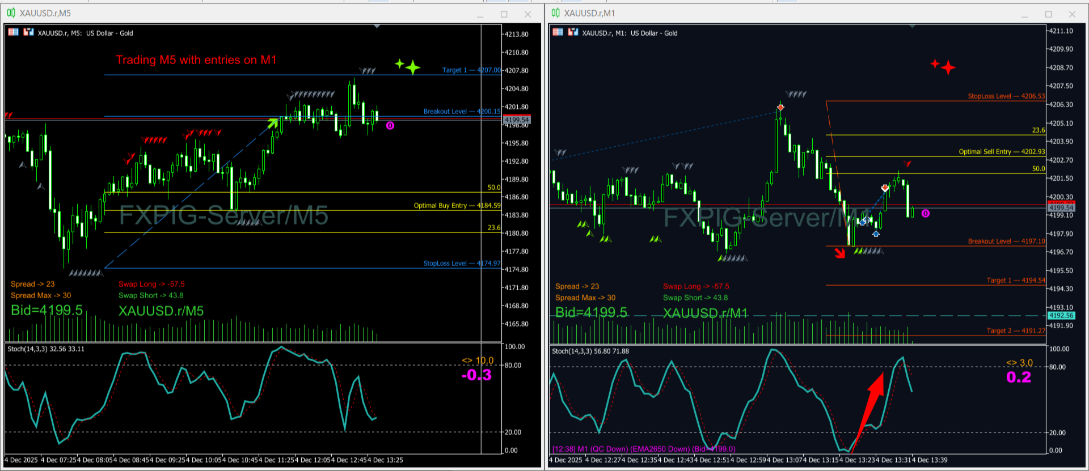Select the 'Optimal Buy Entry — 4184.59' label
This screenshot has width=1089, height=471.
pyautogui.click(x=457, y=206)
